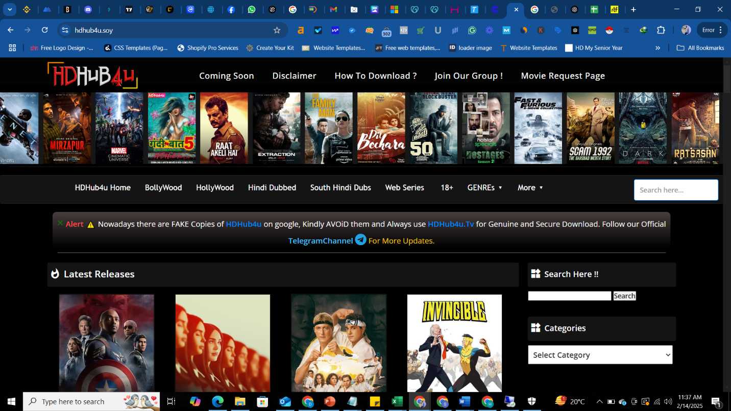Open the Coming Soon page
Screen dimensions: 731x411
pos(227,76)
